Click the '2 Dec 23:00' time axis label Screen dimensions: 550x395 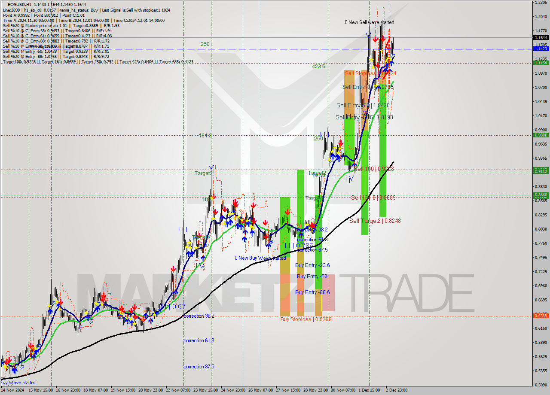(396, 390)
